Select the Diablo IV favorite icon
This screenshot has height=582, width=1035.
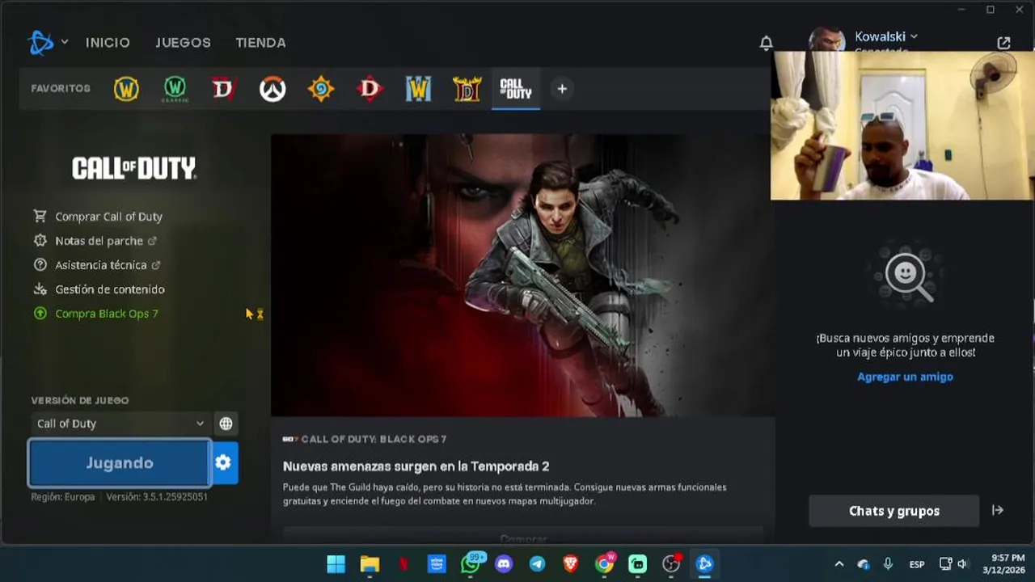[x=223, y=88]
